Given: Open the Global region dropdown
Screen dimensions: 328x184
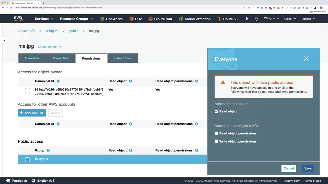Looking at the screenshot, I should (x=290, y=19).
